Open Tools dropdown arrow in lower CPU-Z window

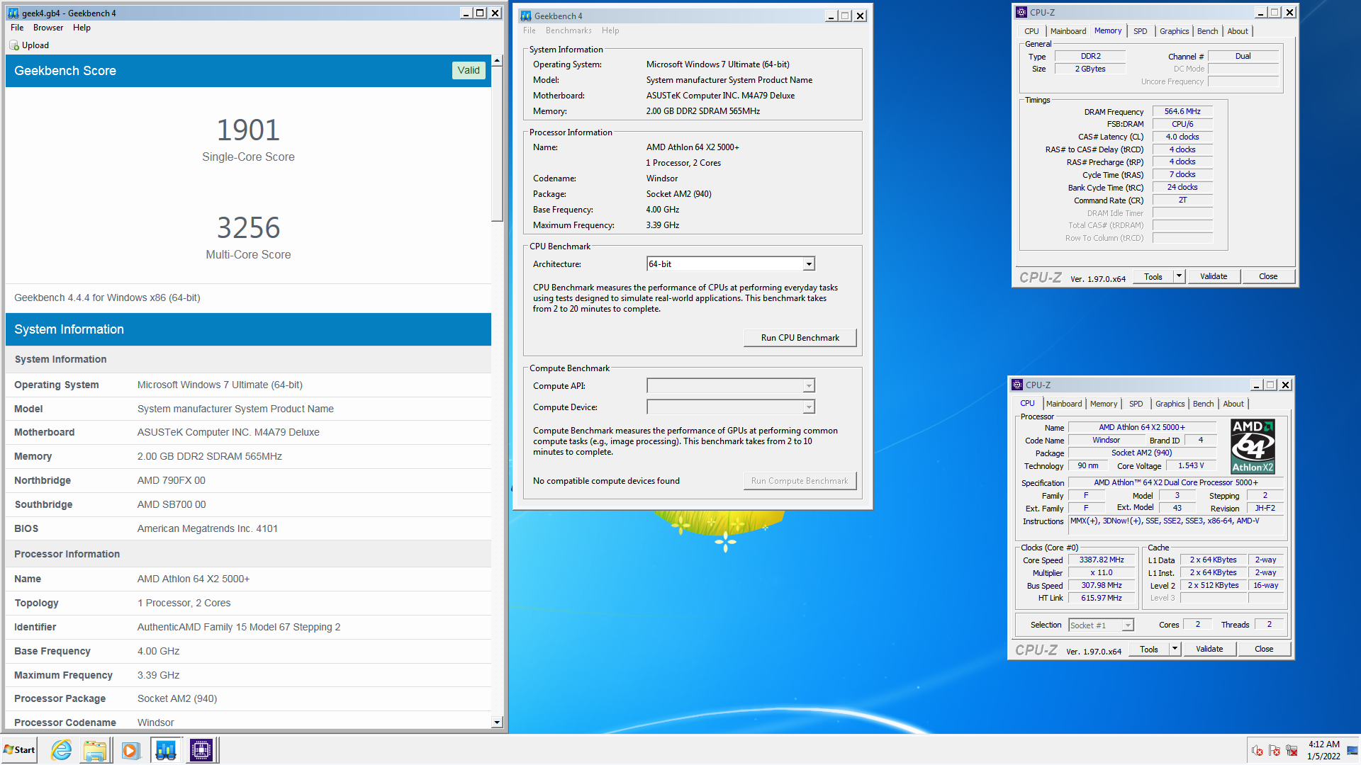(x=1175, y=649)
